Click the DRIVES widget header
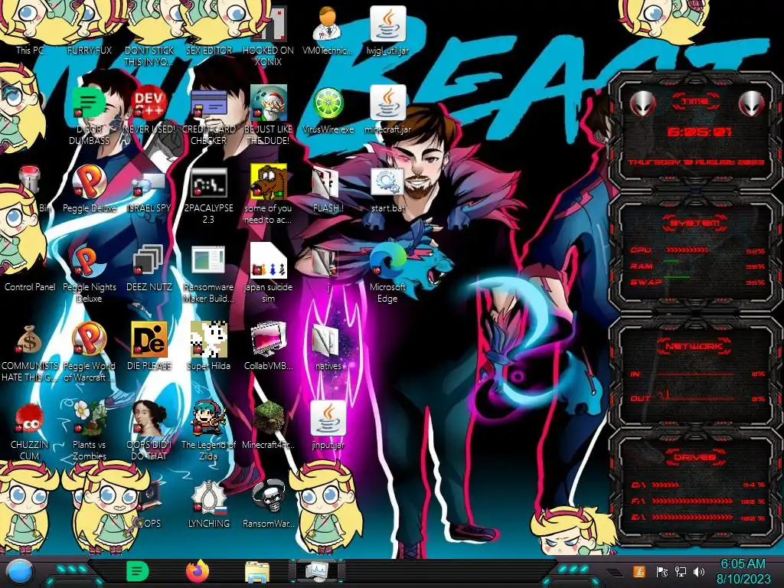 694,456
